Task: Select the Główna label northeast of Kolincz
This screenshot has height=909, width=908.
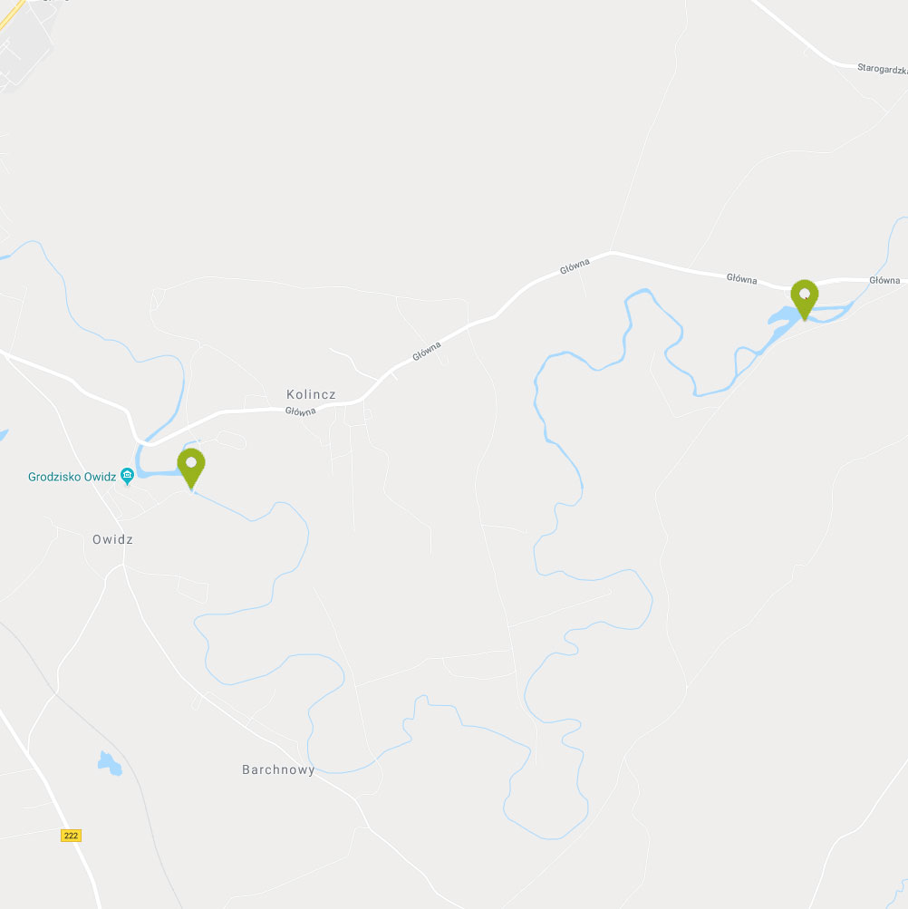Action: (427, 352)
